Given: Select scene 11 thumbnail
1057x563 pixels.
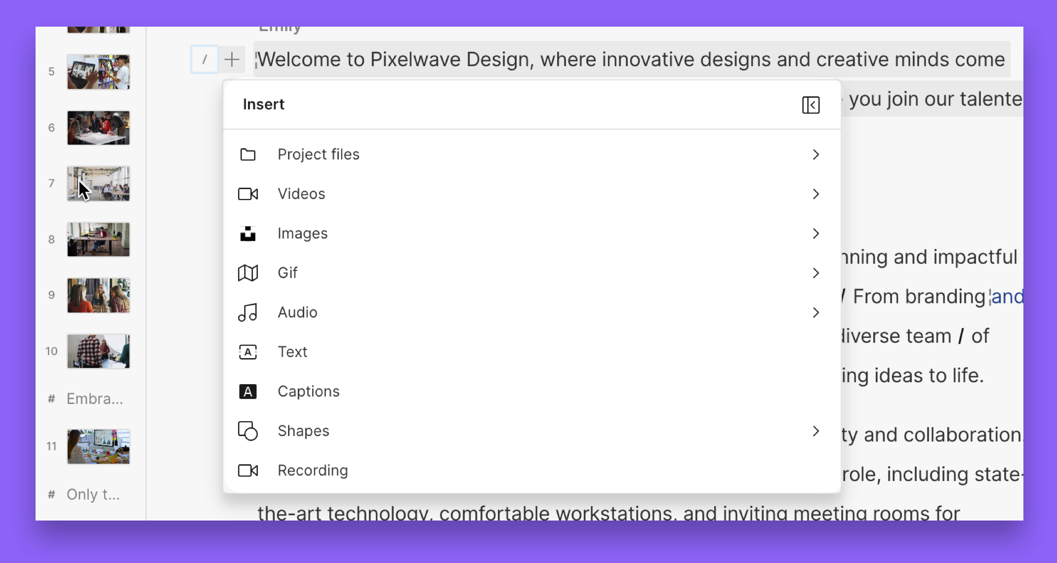Looking at the screenshot, I should (x=98, y=446).
